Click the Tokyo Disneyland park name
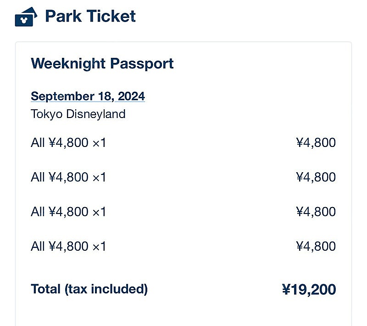367x326 pixels. (x=78, y=114)
